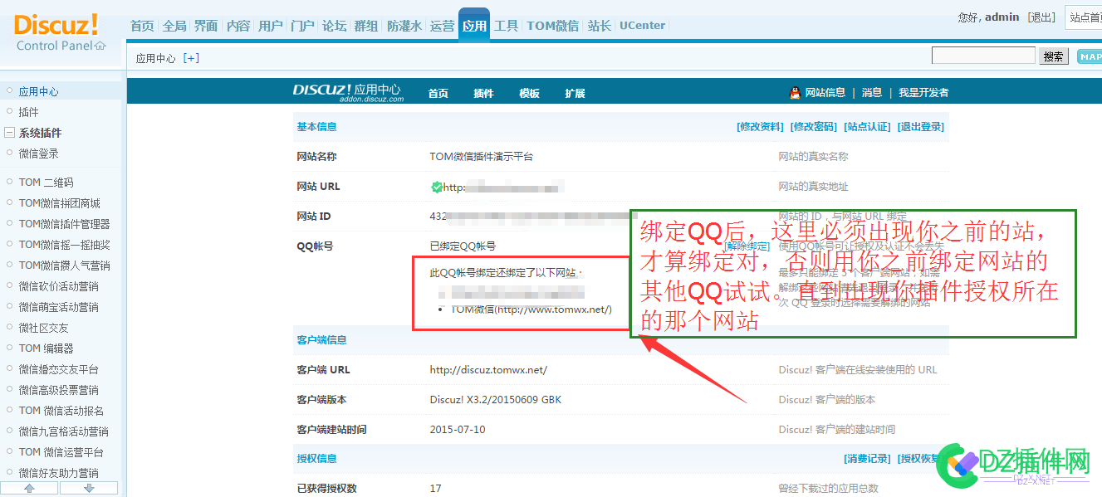Viewport: 1102px width, 497px height.
Task: Select TOM 微信活动报名 in the sidebar
Action: coord(61,411)
